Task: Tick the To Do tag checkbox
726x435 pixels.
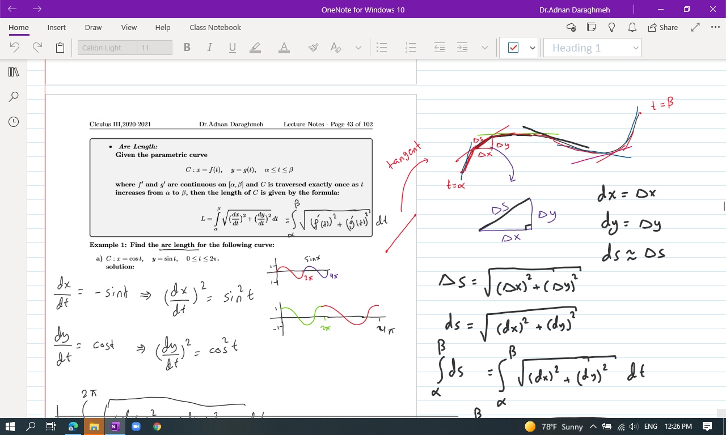Action: point(513,48)
